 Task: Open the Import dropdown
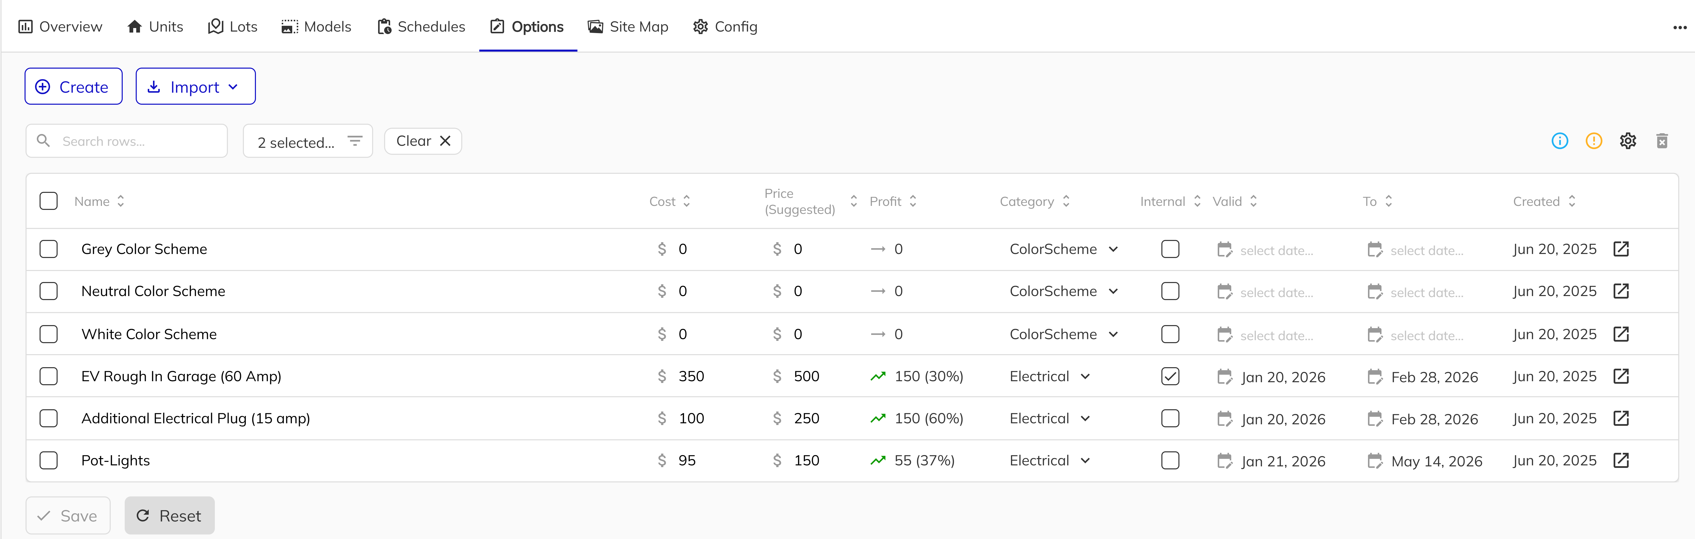click(195, 86)
